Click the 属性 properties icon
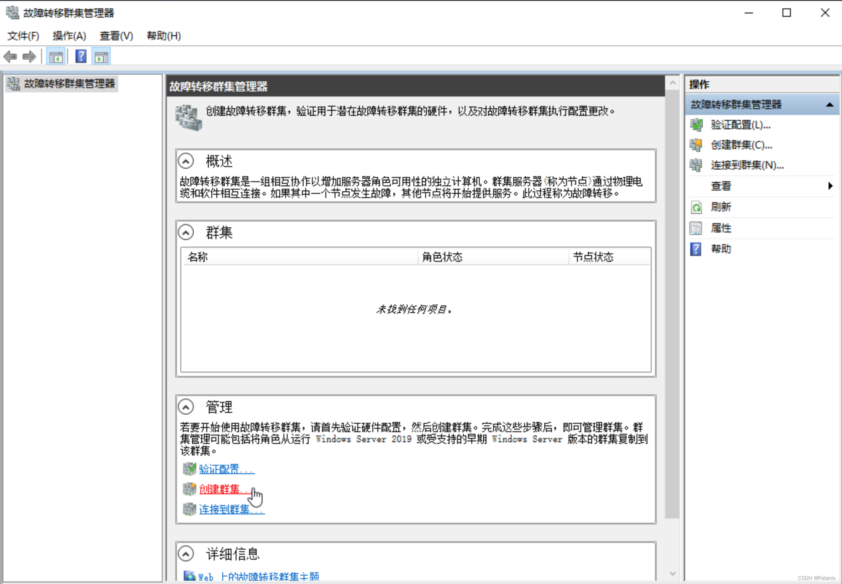The image size is (842, 584). pos(696,228)
